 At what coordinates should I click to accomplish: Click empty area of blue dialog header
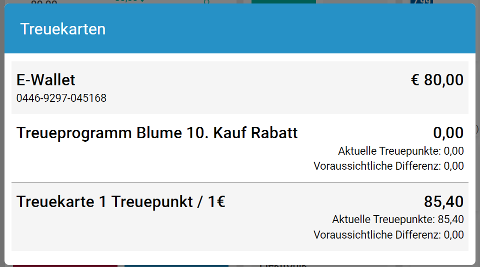click(300, 29)
